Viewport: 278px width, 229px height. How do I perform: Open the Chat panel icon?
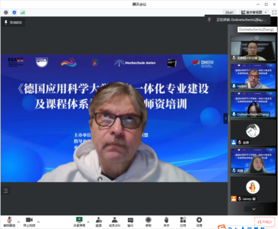click(131, 220)
